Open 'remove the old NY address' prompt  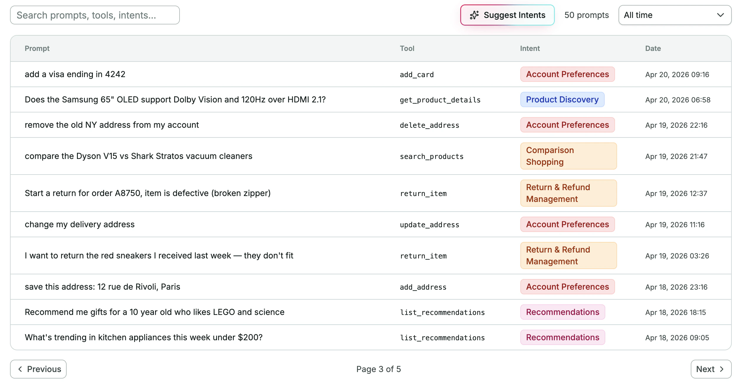click(x=112, y=125)
